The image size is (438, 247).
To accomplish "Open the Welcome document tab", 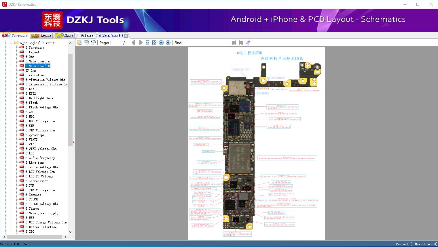I will (x=87, y=36).
